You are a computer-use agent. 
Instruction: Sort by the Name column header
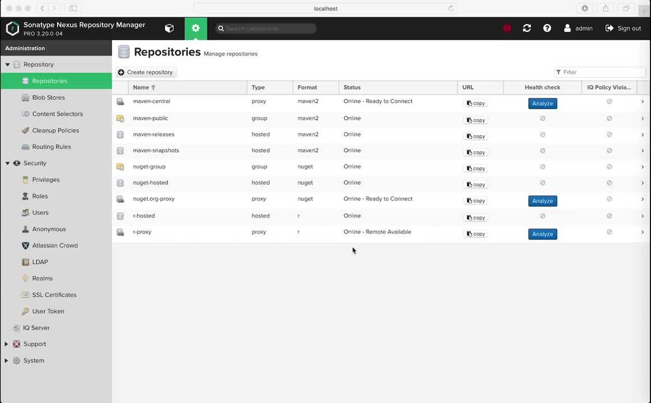point(188,87)
